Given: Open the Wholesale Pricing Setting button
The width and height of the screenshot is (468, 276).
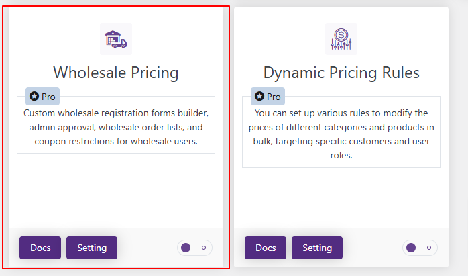Looking at the screenshot, I should (x=92, y=248).
